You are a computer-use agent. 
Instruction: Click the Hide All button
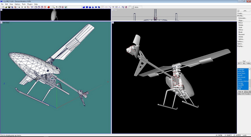[x=241, y=92]
